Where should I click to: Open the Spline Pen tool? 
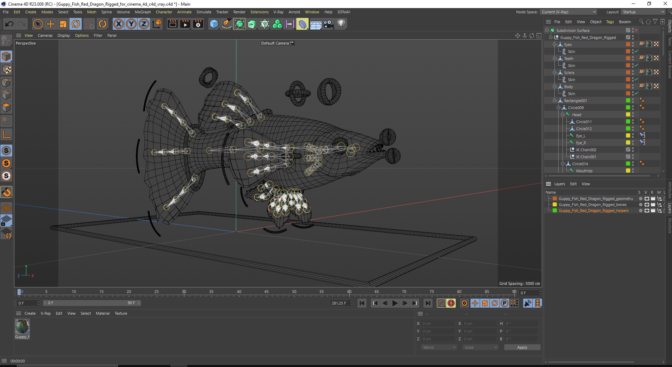click(227, 24)
